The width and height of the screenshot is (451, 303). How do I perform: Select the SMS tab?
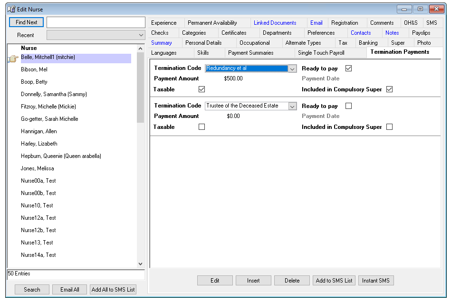pyautogui.click(x=432, y=23)
